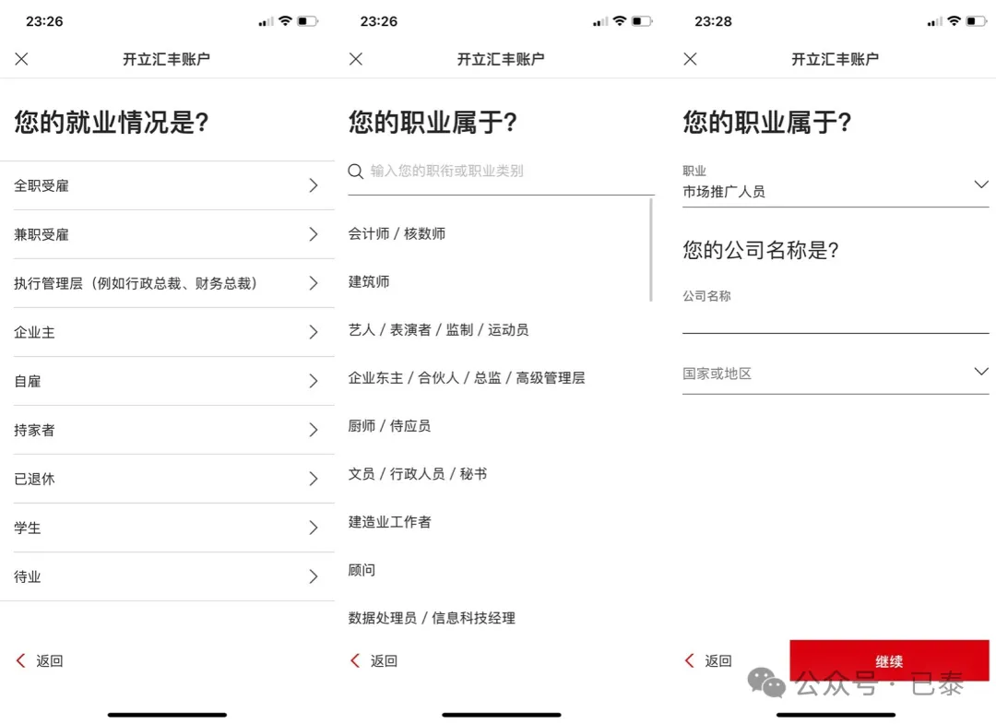
Task: Close the middle screen with the occupation search
Action: [356, 59]
